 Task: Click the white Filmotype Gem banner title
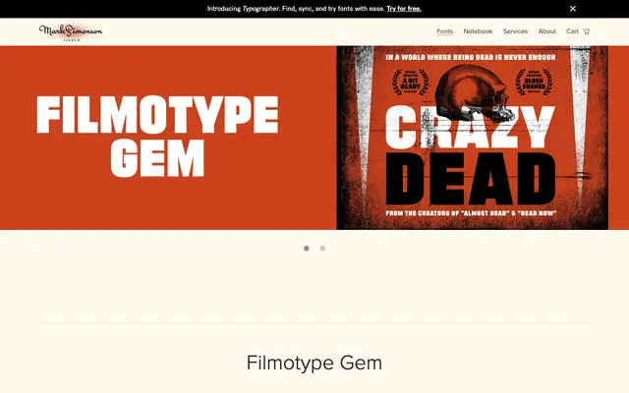[x=157, y=137]
